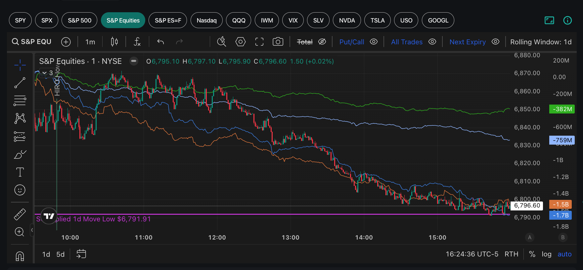
Task: Switch to the USO tab
Action: pyautogui.click(x=406, y=20)
